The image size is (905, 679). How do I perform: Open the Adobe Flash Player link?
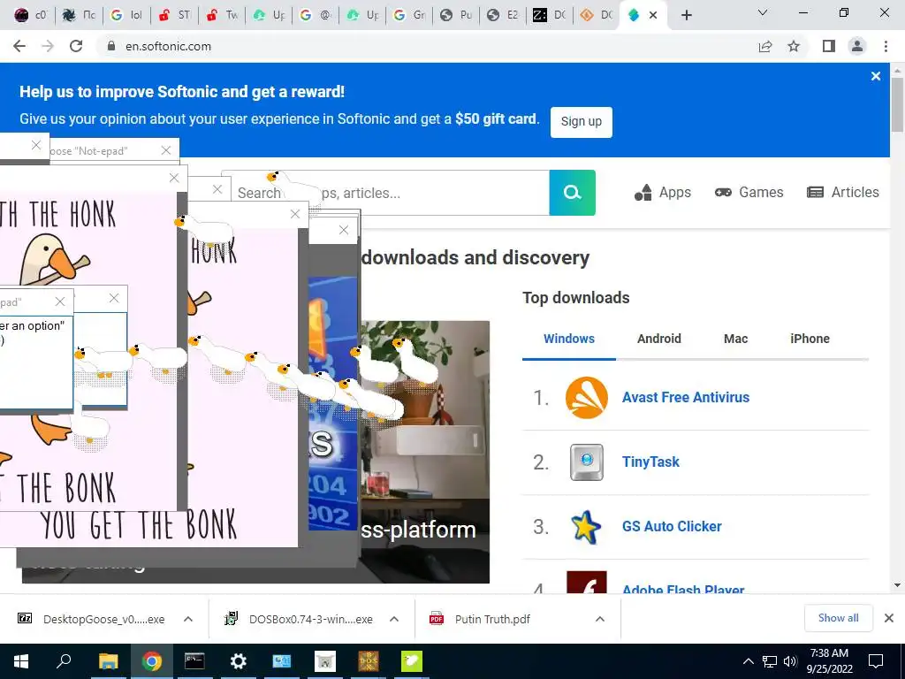[x=683, y=589]
